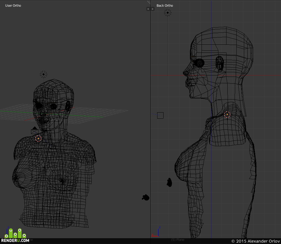Click the vertical divider between the two viewports
The width and height of the screenshot is (281, 244).
(151, 122)
